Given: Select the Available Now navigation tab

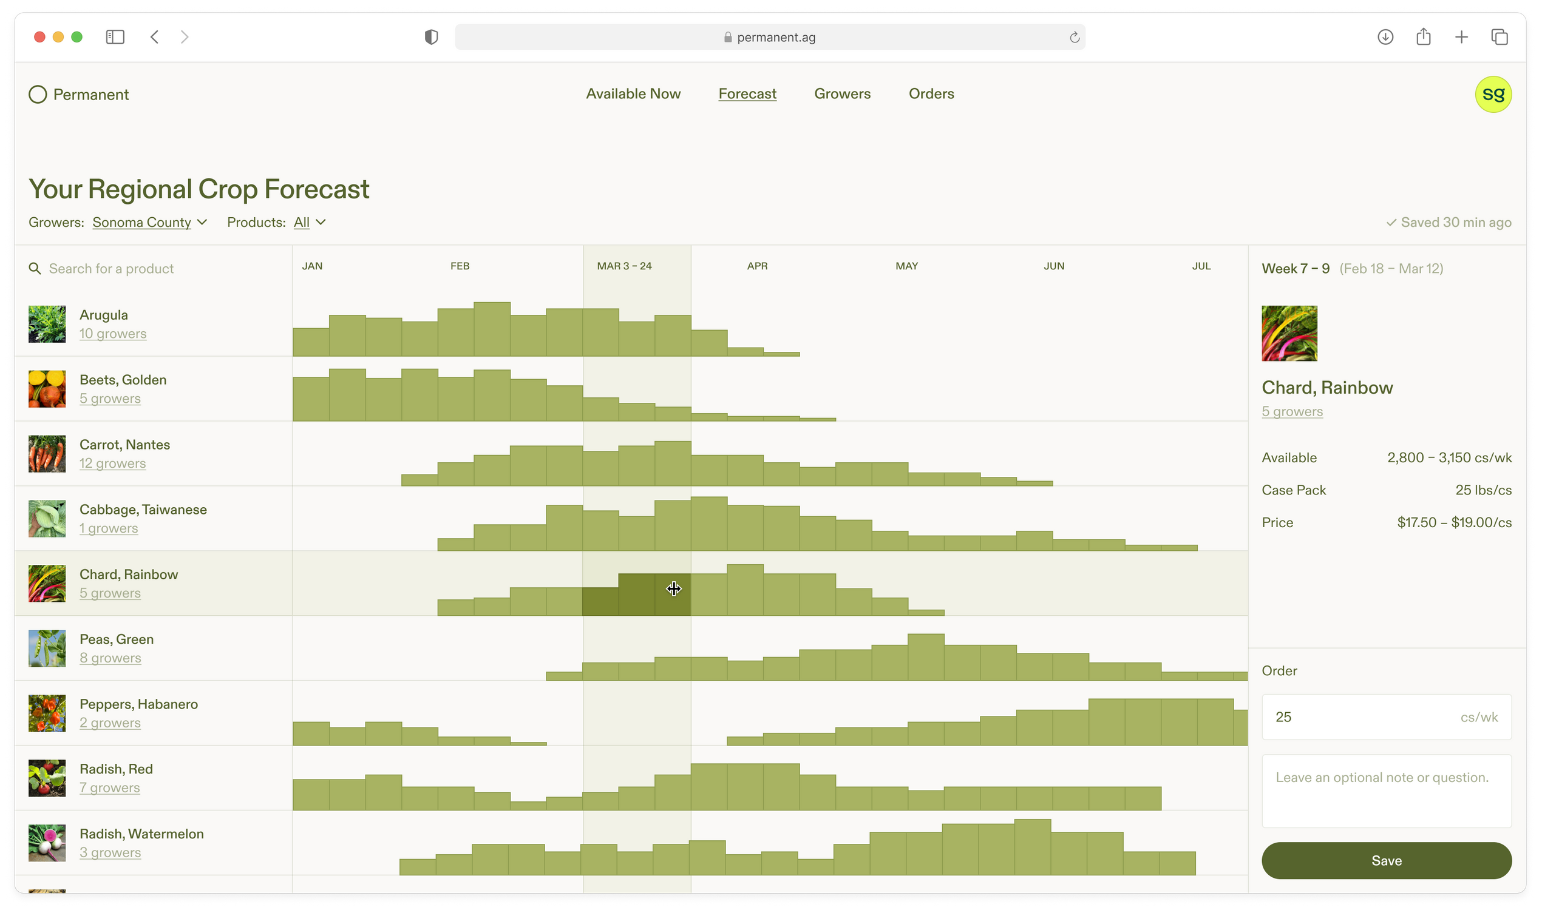Looking at the screenshot, I should click(x=633, y=94).
